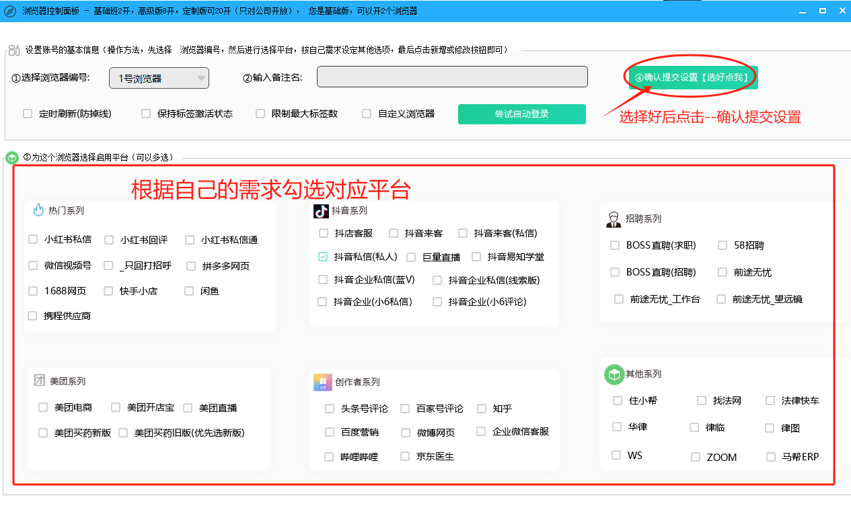
Task: Tick the ZOOM checkbox in 其他系列
Action: (x=696, y=457)
